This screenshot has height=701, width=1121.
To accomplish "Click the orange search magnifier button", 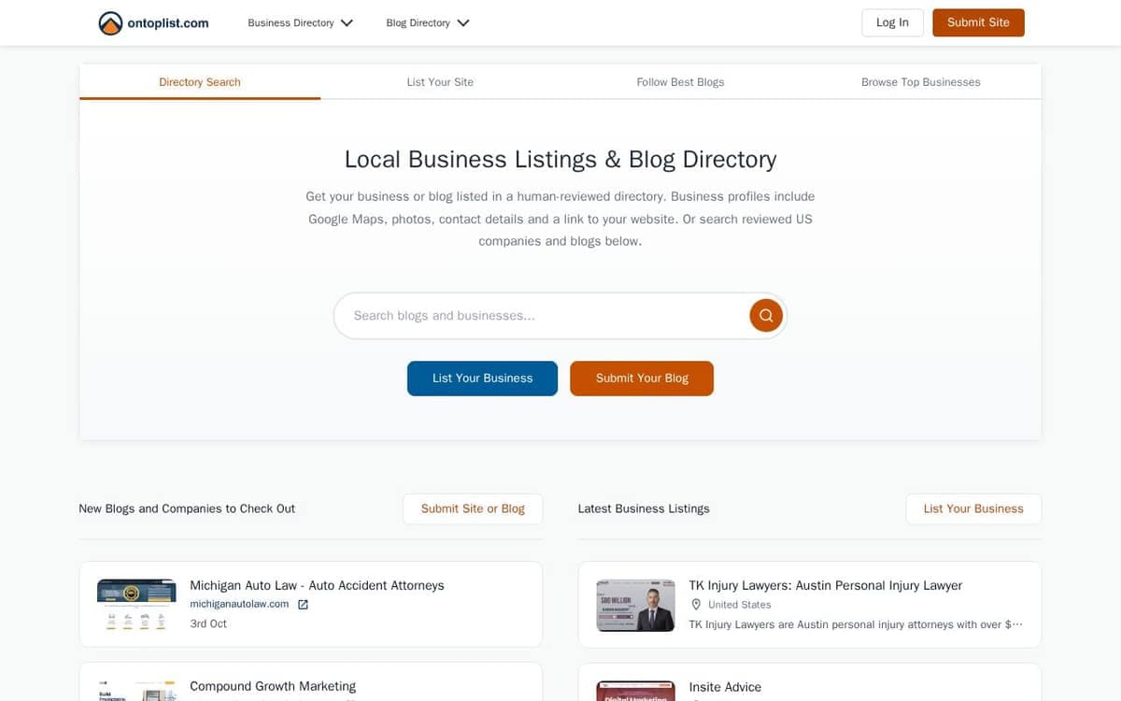I will click(766, 316).
